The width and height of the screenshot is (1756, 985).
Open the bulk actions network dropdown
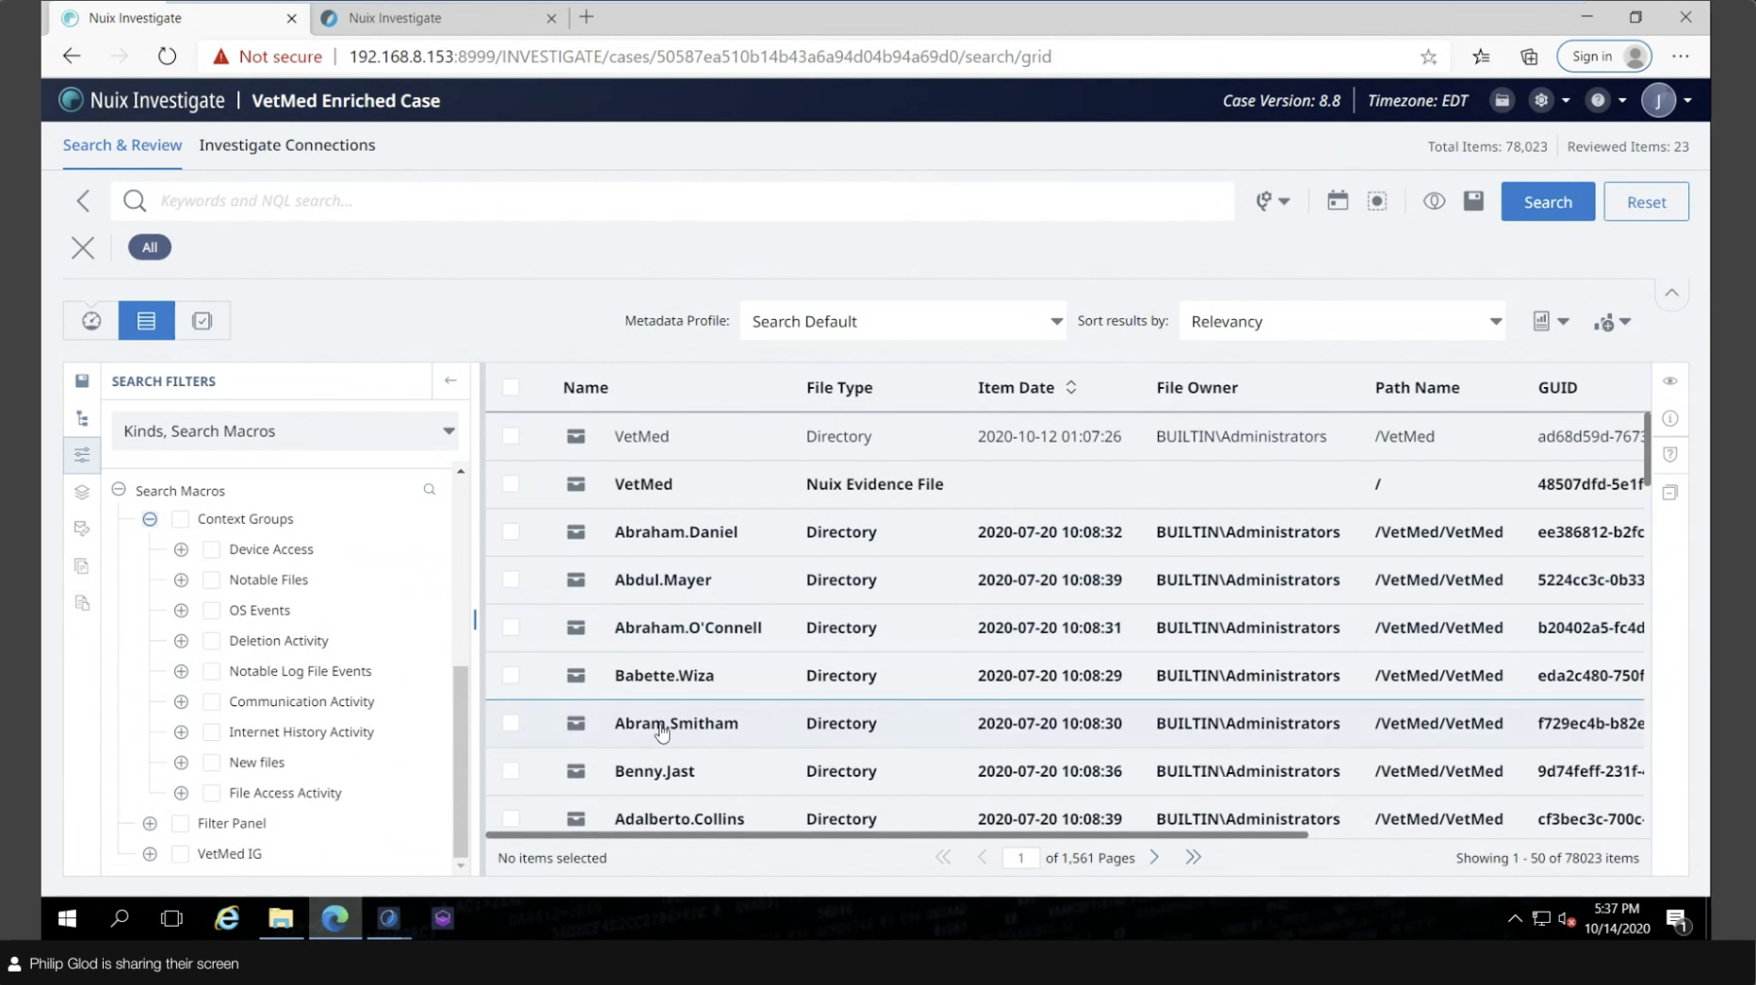point(1612,322)
